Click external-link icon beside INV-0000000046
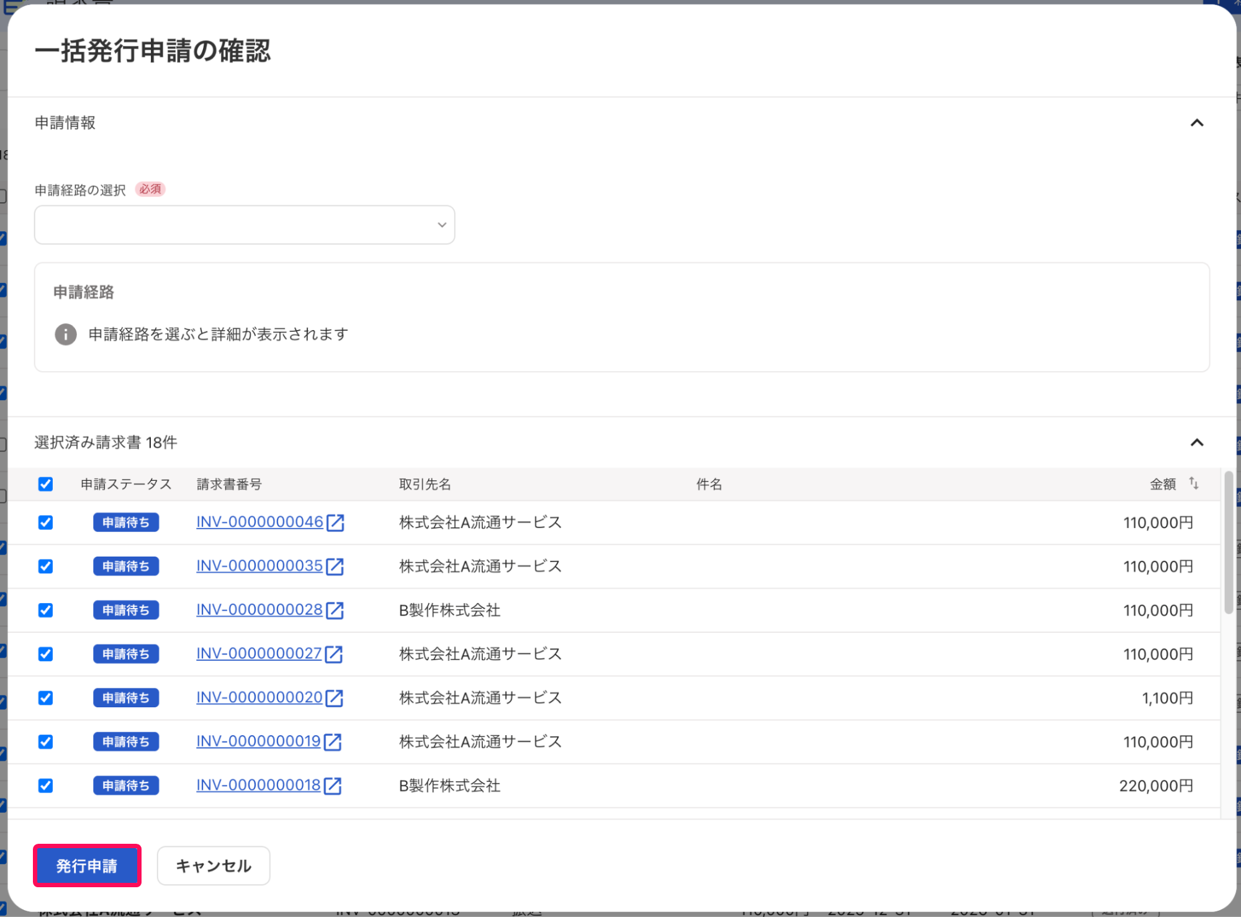The width and height of the screenshot is (1241, 917). [x=335, y=523]
